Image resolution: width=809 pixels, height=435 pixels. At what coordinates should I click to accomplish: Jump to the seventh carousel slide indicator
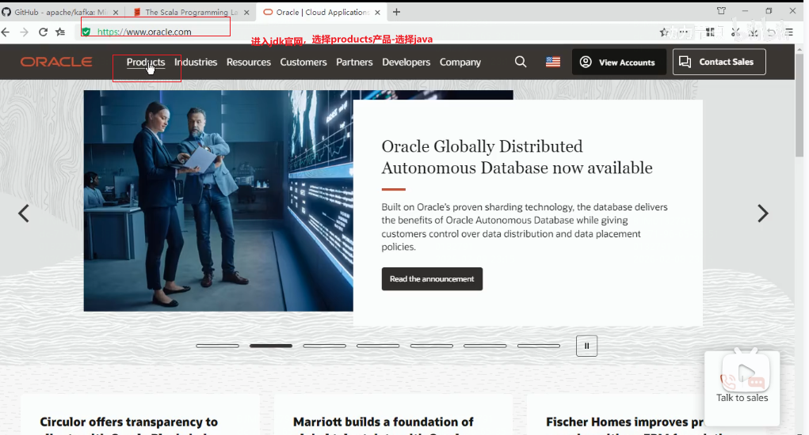tap(539, 346)
